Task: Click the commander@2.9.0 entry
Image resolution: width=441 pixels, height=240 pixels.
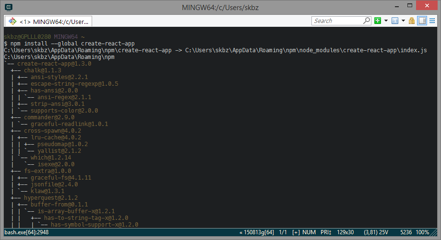Action: (49, 117)
